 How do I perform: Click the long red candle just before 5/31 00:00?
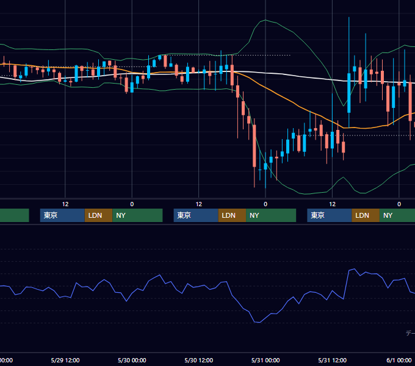coord(254,146)
